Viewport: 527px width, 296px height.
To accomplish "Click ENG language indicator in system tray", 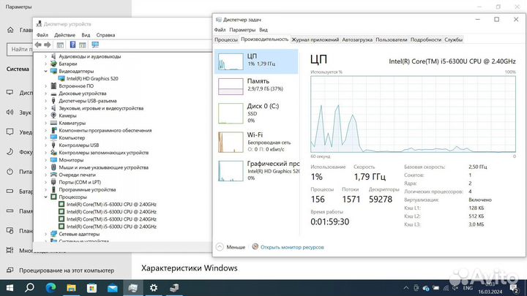I will click(468, 288).
